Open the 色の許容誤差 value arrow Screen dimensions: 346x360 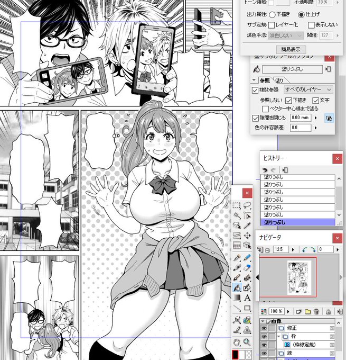[316, 128]
